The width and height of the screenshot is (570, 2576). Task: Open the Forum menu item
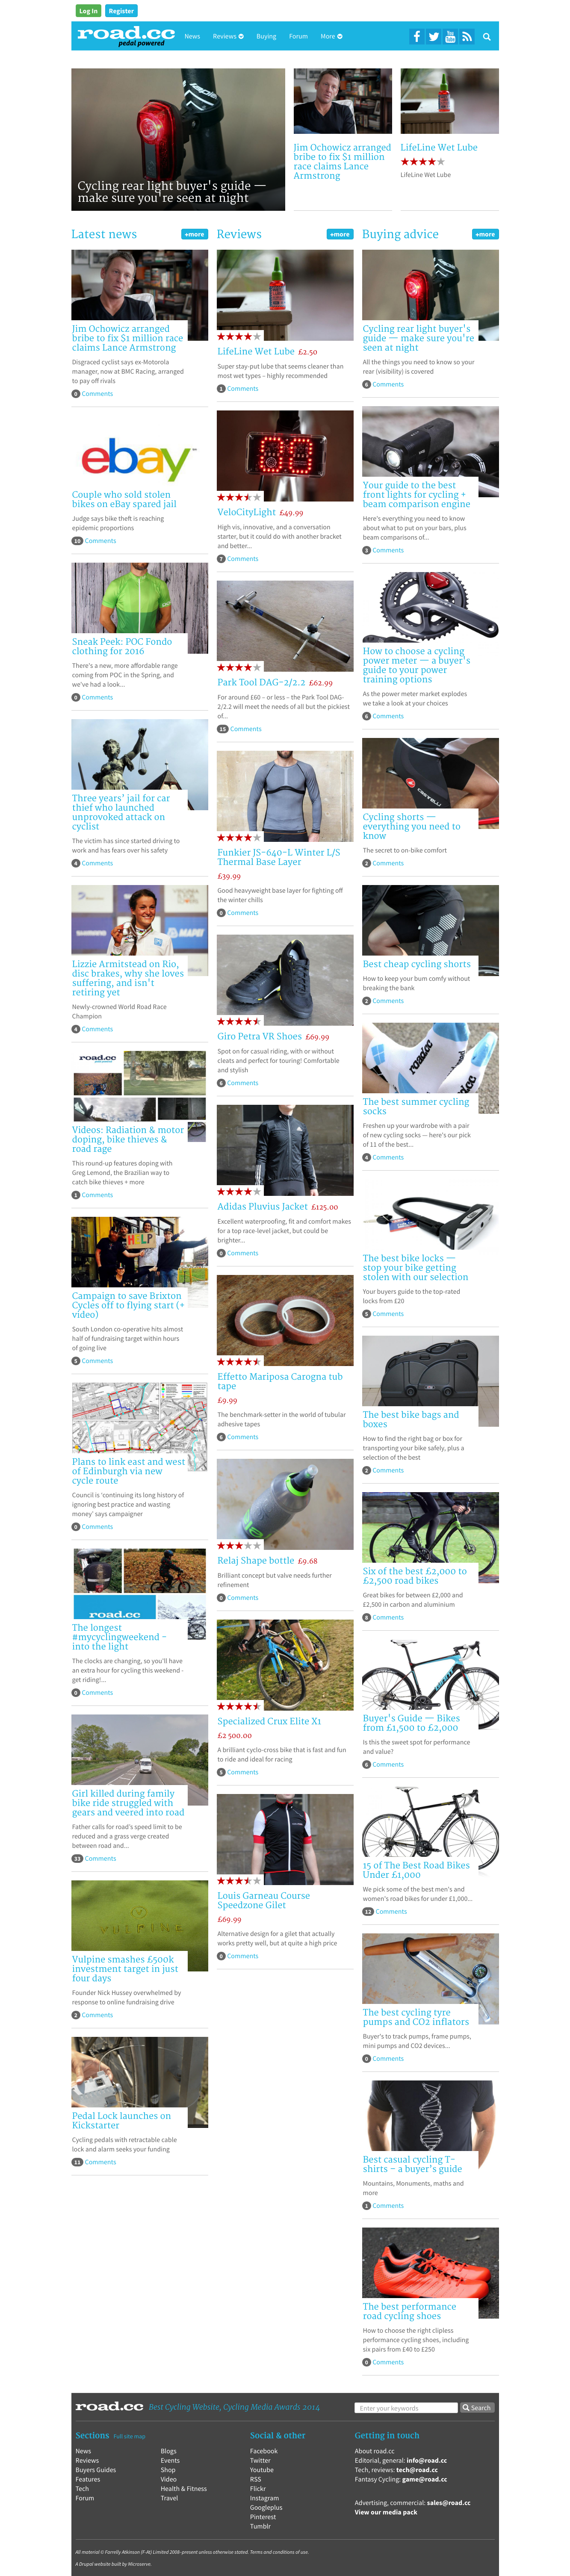(298, 36)
